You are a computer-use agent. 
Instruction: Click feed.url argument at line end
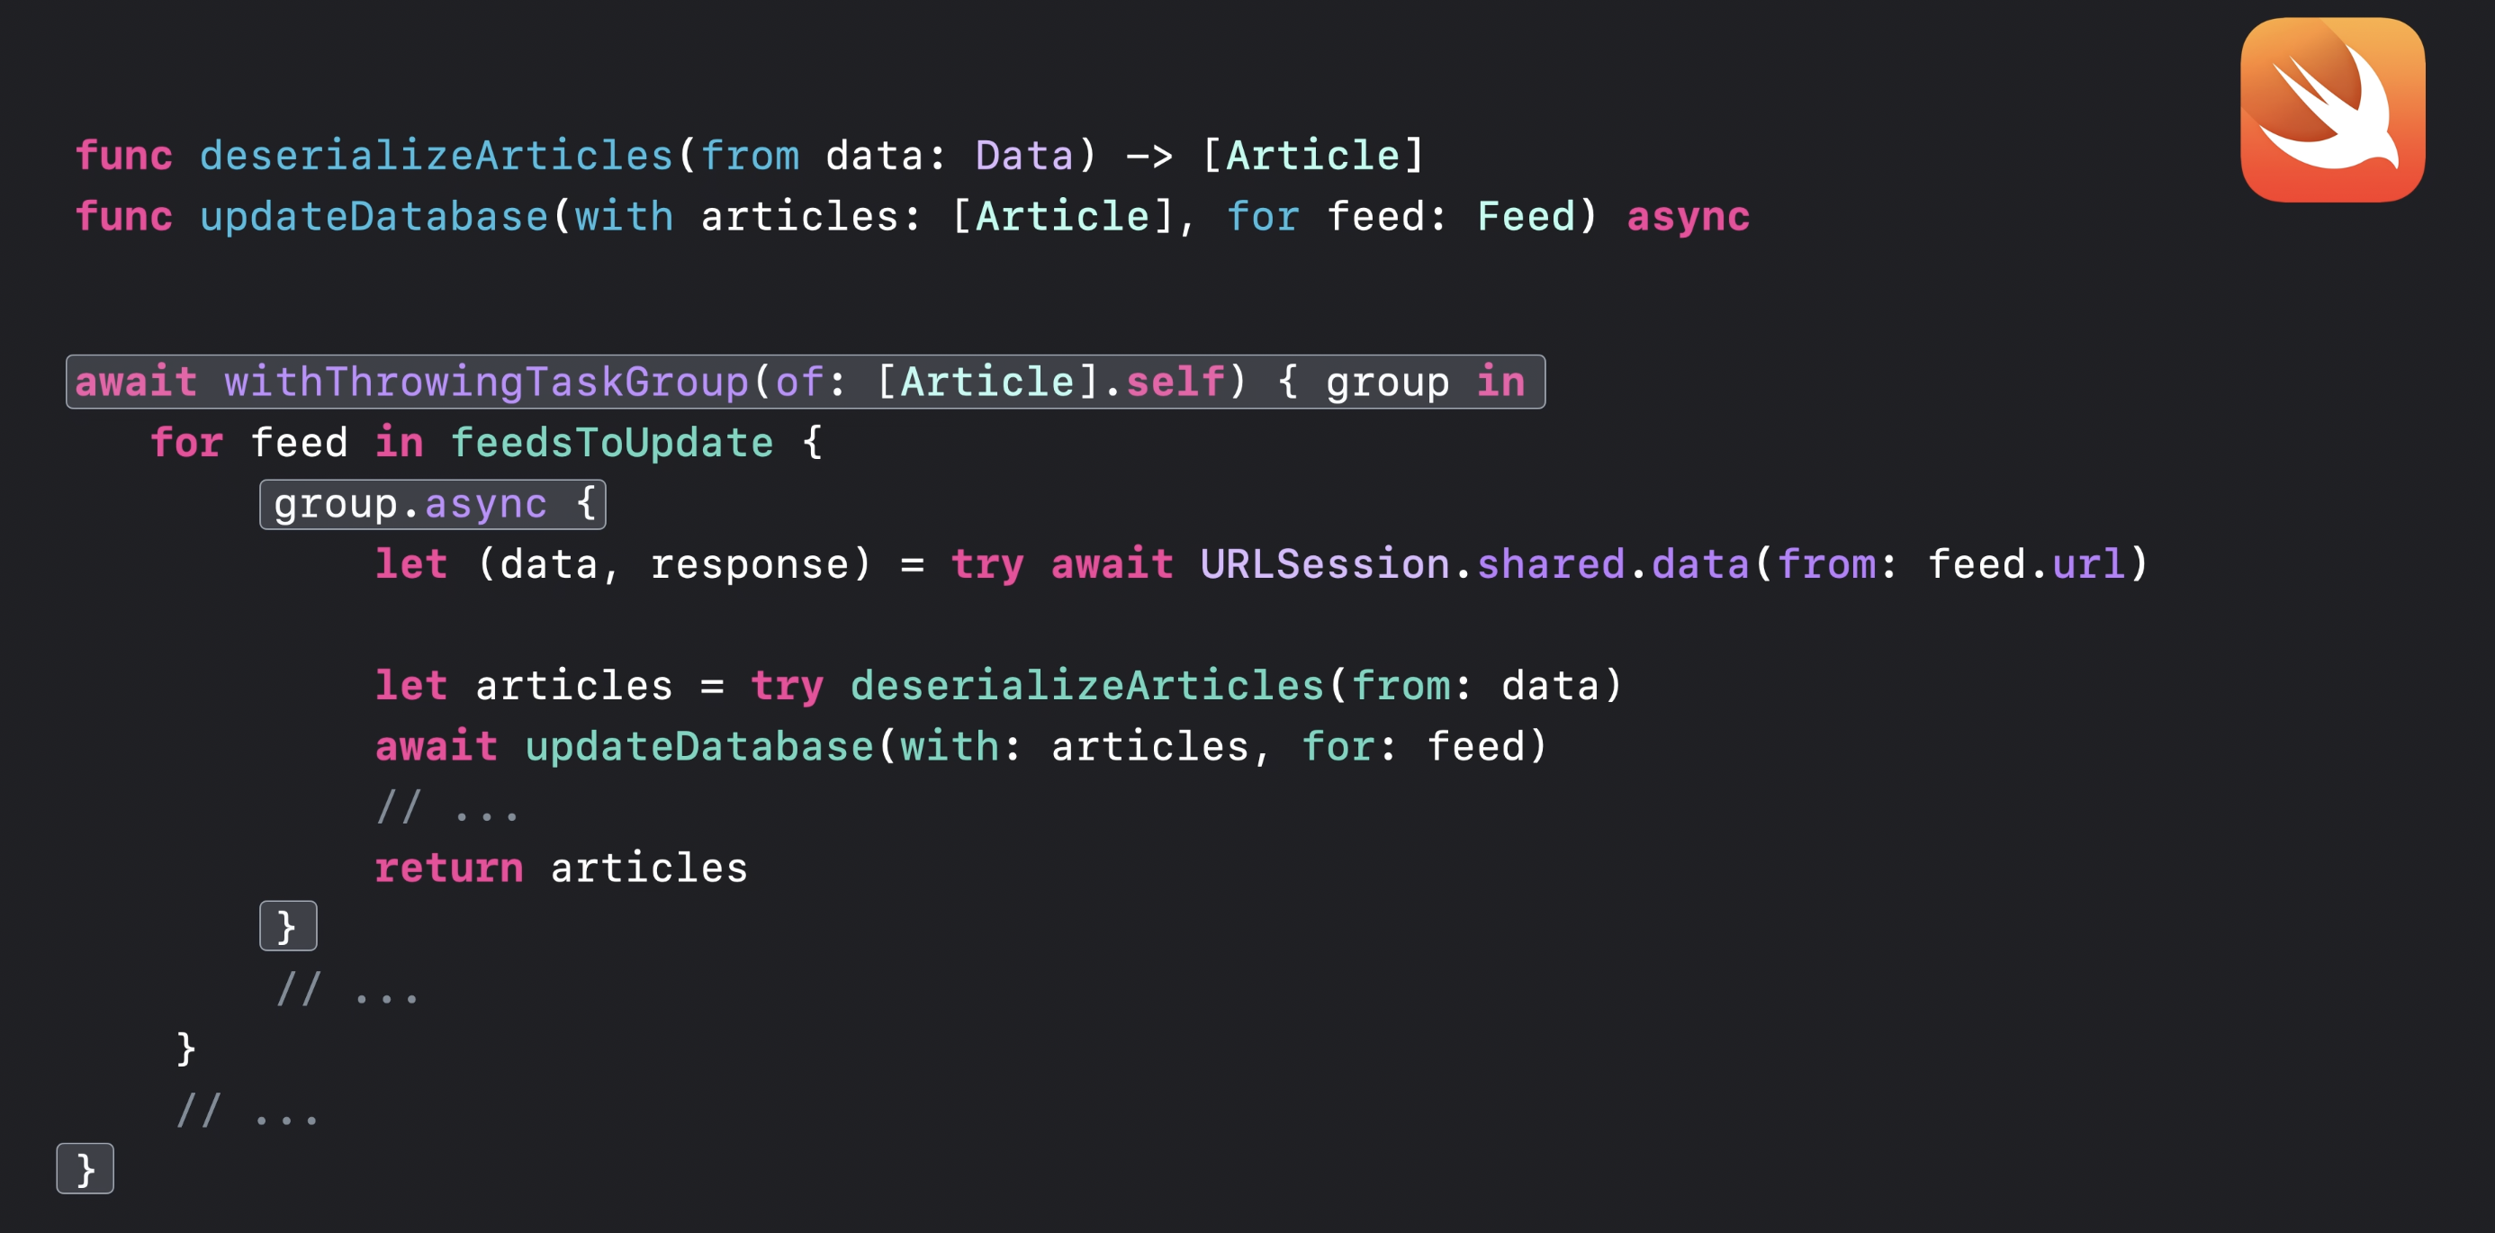pos(2026,563)
